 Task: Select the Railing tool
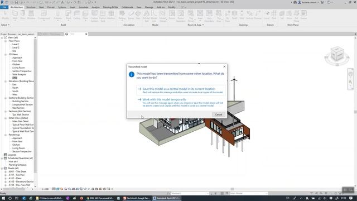point(122,15)
